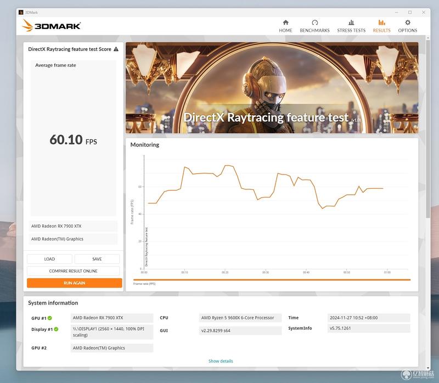Click the Time value 2024-11-27 10:52 +08:00
Image resolution: width=439 pixels, height=383 pixels.
pyautogui.click(x=369, y=318)
